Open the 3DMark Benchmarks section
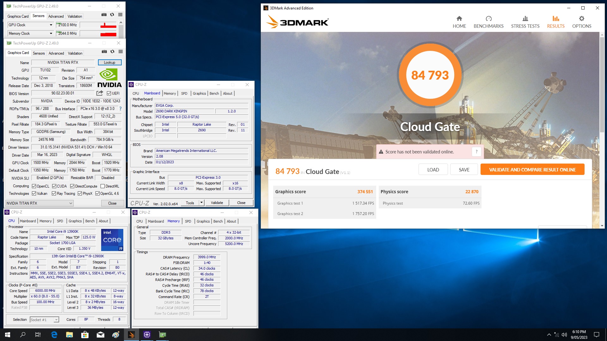The height and width of the screenshot is (341, 607). (x=488, y=22)
